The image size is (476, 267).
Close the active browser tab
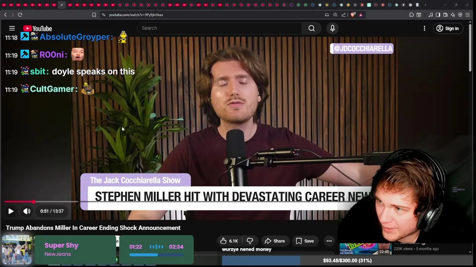click(x=62, y=5)
